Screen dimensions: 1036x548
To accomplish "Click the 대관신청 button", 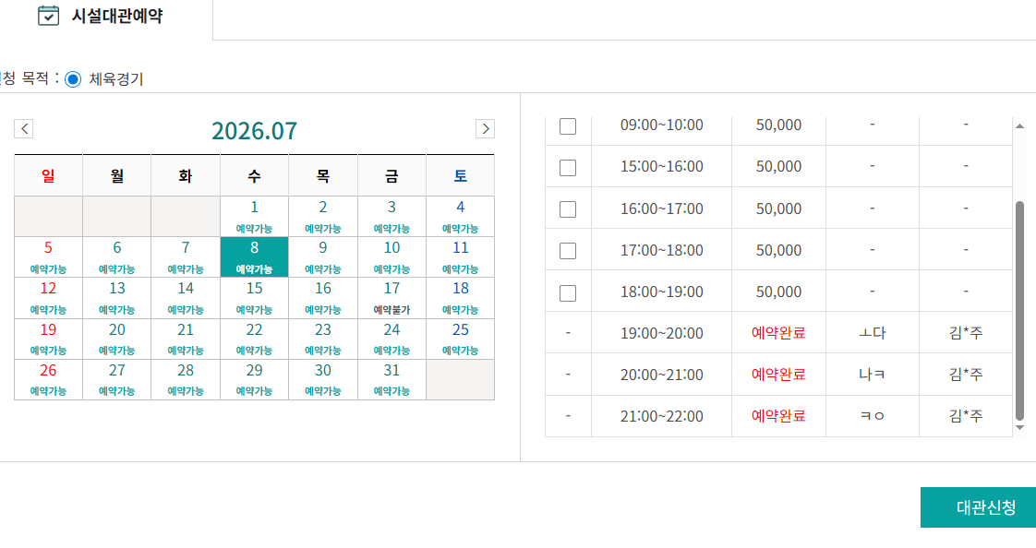I will 979,507.
